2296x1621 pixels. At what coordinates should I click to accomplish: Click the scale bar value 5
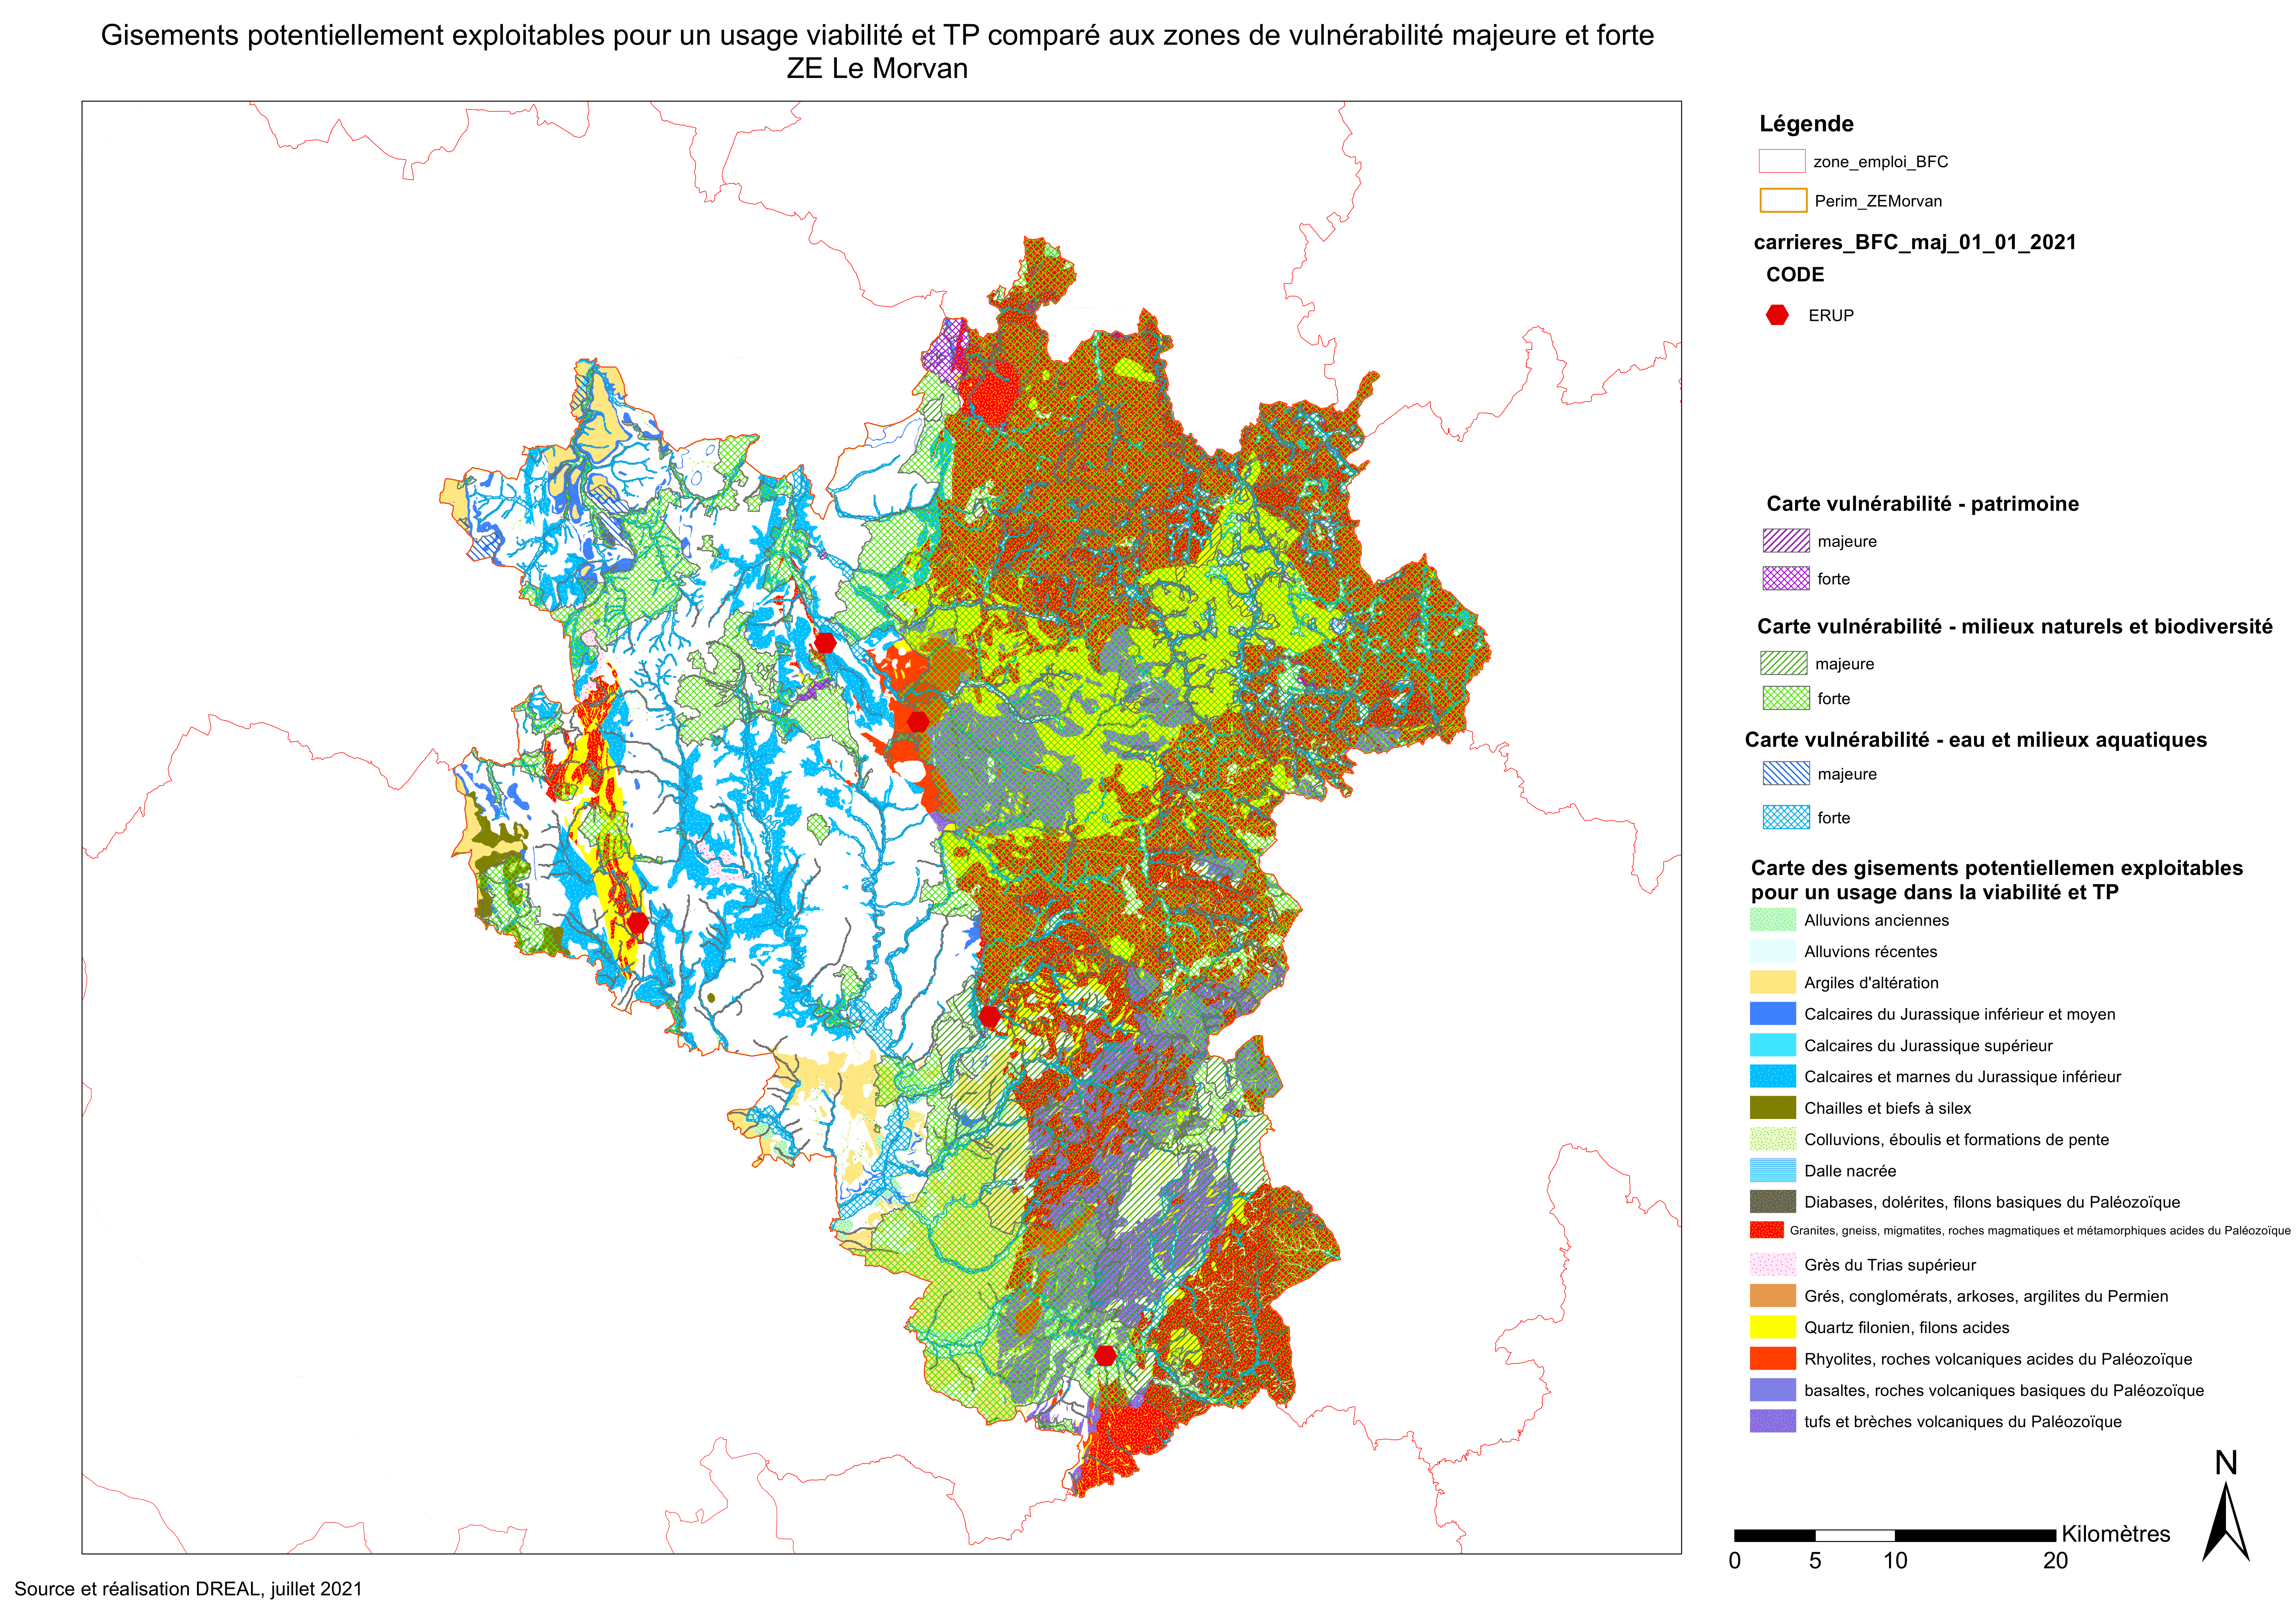pyautogui.click(x=1815, y=1561)
